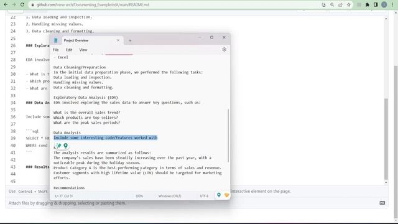Click 'Data Cleaning/Preparation' line in Notepad
This screenshot has height=224, width=398.
(80, 67)
